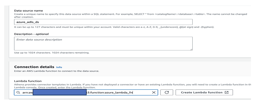The width and height of the screenshot is (268, 105).
Task: Click the magnifier icon in Lambda function field
Action: click(18, 92)
